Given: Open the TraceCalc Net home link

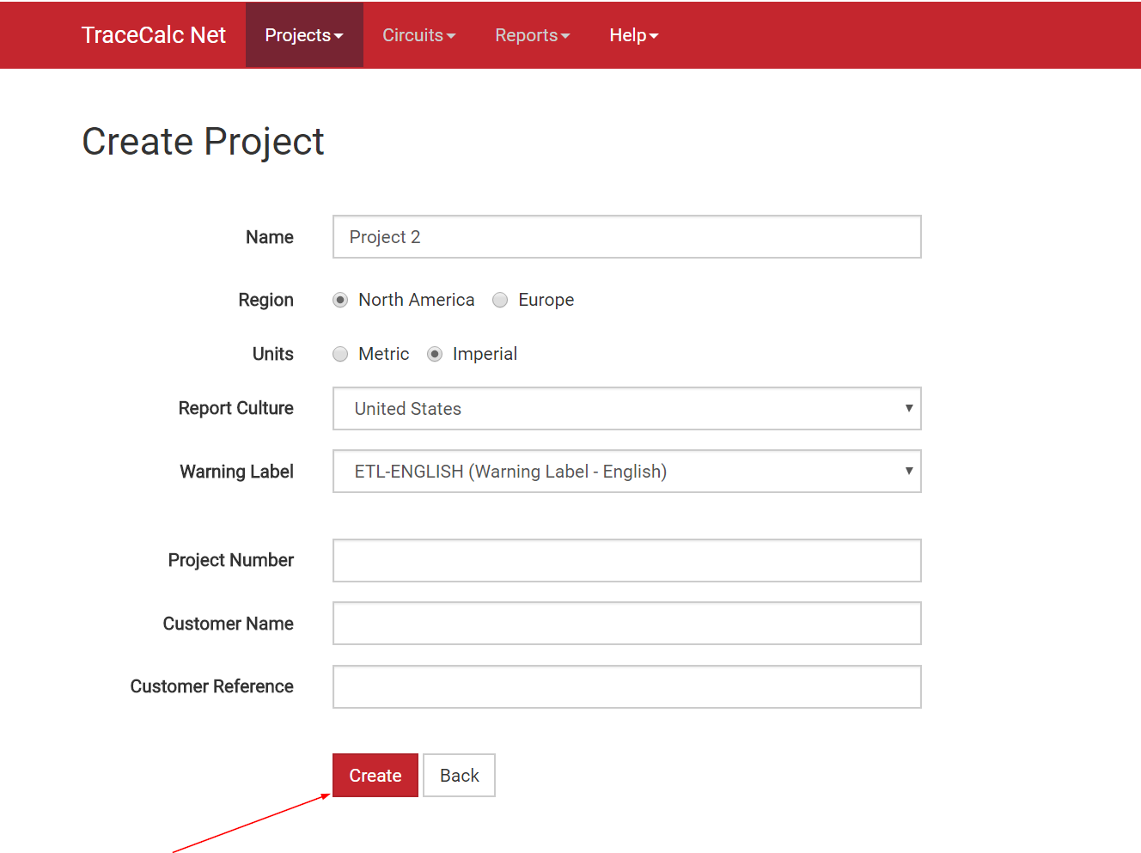Looking at the screenshot, I should click(x=153, y=35).
